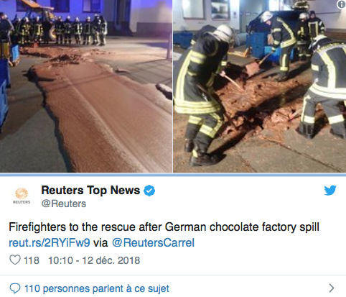Click the speech bubble conversation icon
Image resolution: width=346 pixels, height=297 pixels.
15,288
